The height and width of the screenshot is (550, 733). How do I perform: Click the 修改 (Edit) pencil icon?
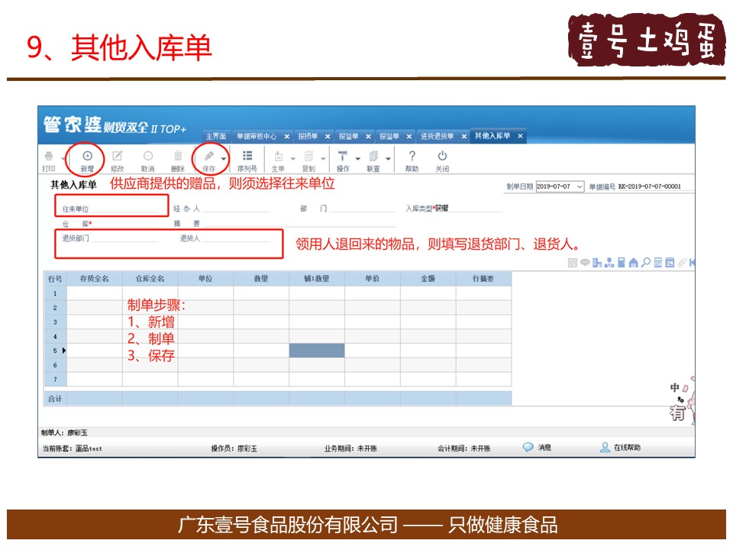(x=117, y=156)
